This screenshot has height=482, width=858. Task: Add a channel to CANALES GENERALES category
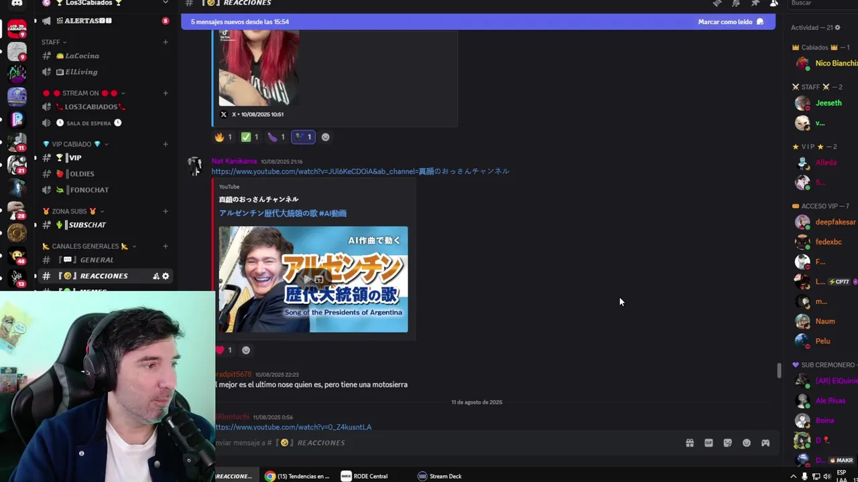click(x=166, y=246)
